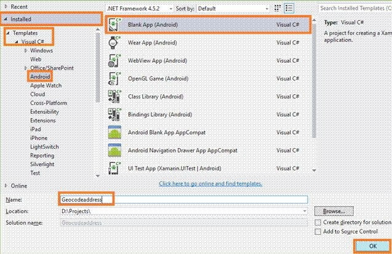The image size is (392, 254).
Task: Collapse the Templates tree node
Action: coord(8,33)
